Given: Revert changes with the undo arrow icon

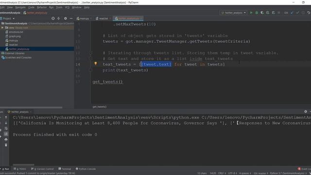Looking at the screenshot, I should tap(309, 13).
